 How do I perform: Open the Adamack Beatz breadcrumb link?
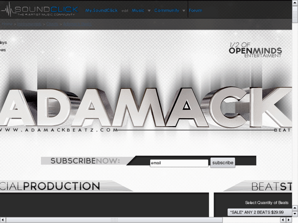(77, 24)
